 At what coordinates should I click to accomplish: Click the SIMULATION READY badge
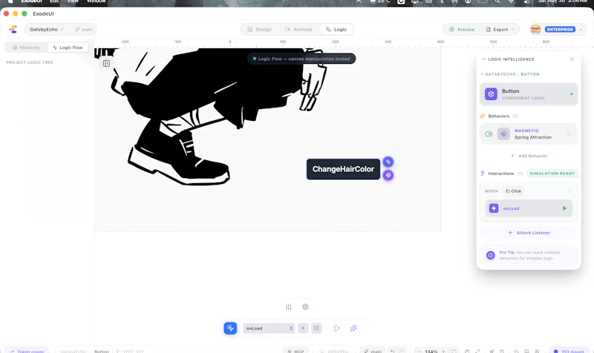pos(552,174)
